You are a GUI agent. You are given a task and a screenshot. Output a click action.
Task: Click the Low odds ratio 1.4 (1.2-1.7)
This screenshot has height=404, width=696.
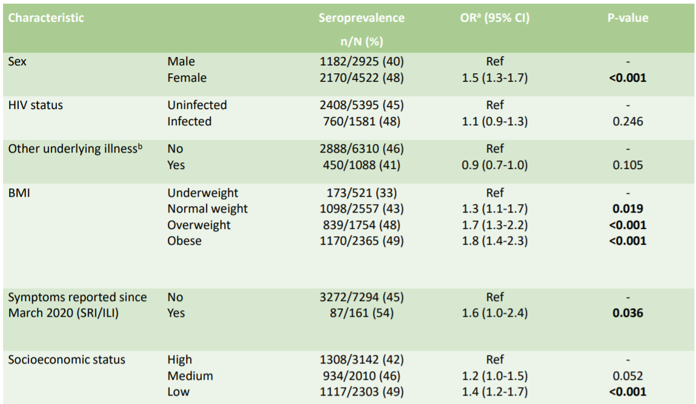(x=494, y=392)
